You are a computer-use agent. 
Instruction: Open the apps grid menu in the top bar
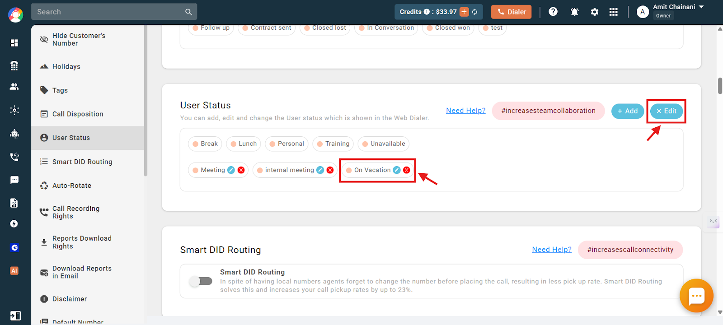(x=613, y=12)
